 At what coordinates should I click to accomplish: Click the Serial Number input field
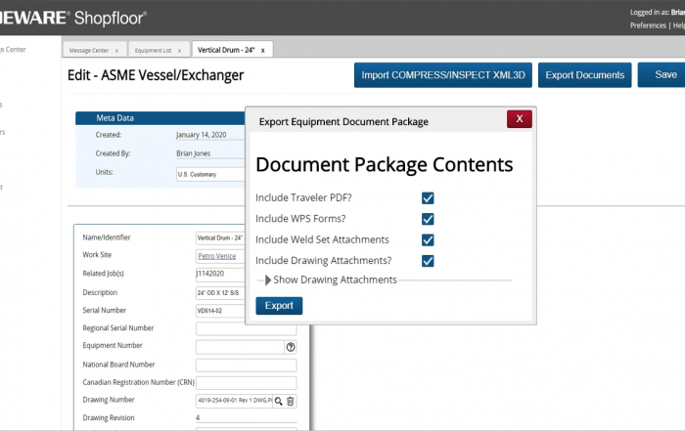click(246, 310)
